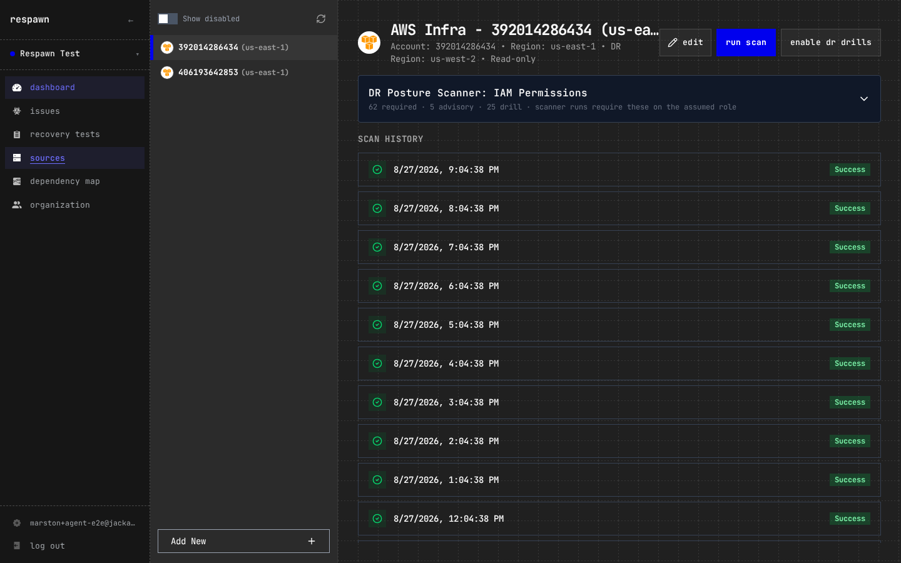901x563 pixels.
Task: Click the plus icon on Add New
Action: [x=312, y=541]
